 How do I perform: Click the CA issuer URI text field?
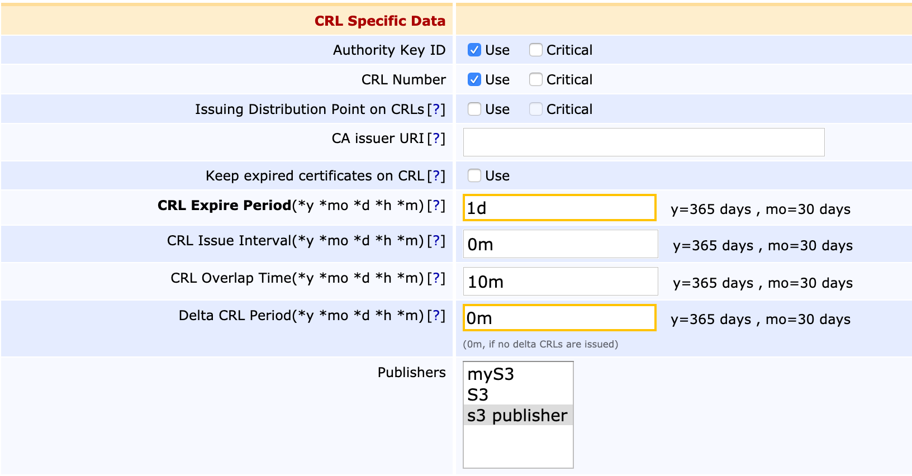click(x=643, y=142)
